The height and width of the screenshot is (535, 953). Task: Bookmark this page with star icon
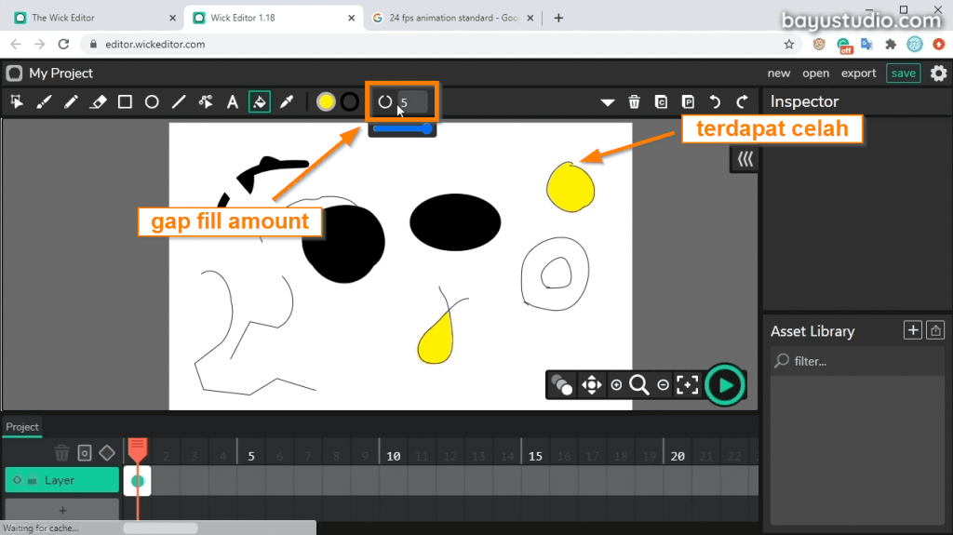[789, 45]
